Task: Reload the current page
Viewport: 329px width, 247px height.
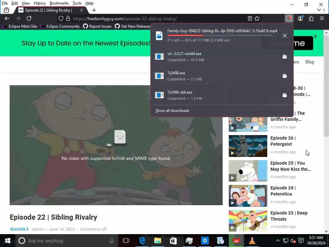Action: 29,18
